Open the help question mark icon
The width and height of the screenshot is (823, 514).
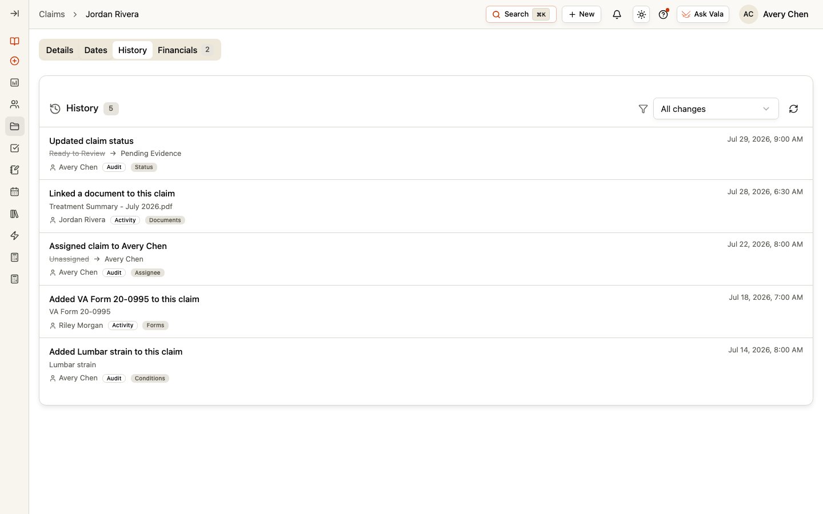pyautogui.click(x=664, y=14)
